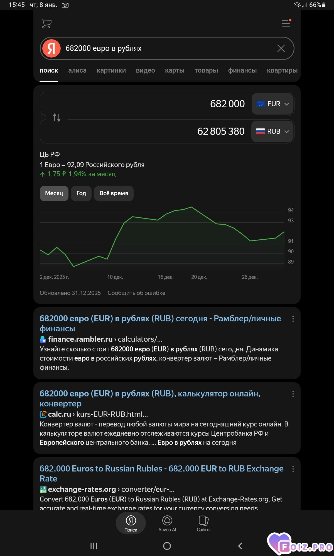
Task: Click the Сообщить об ошибке link
Action: (136, 293)
